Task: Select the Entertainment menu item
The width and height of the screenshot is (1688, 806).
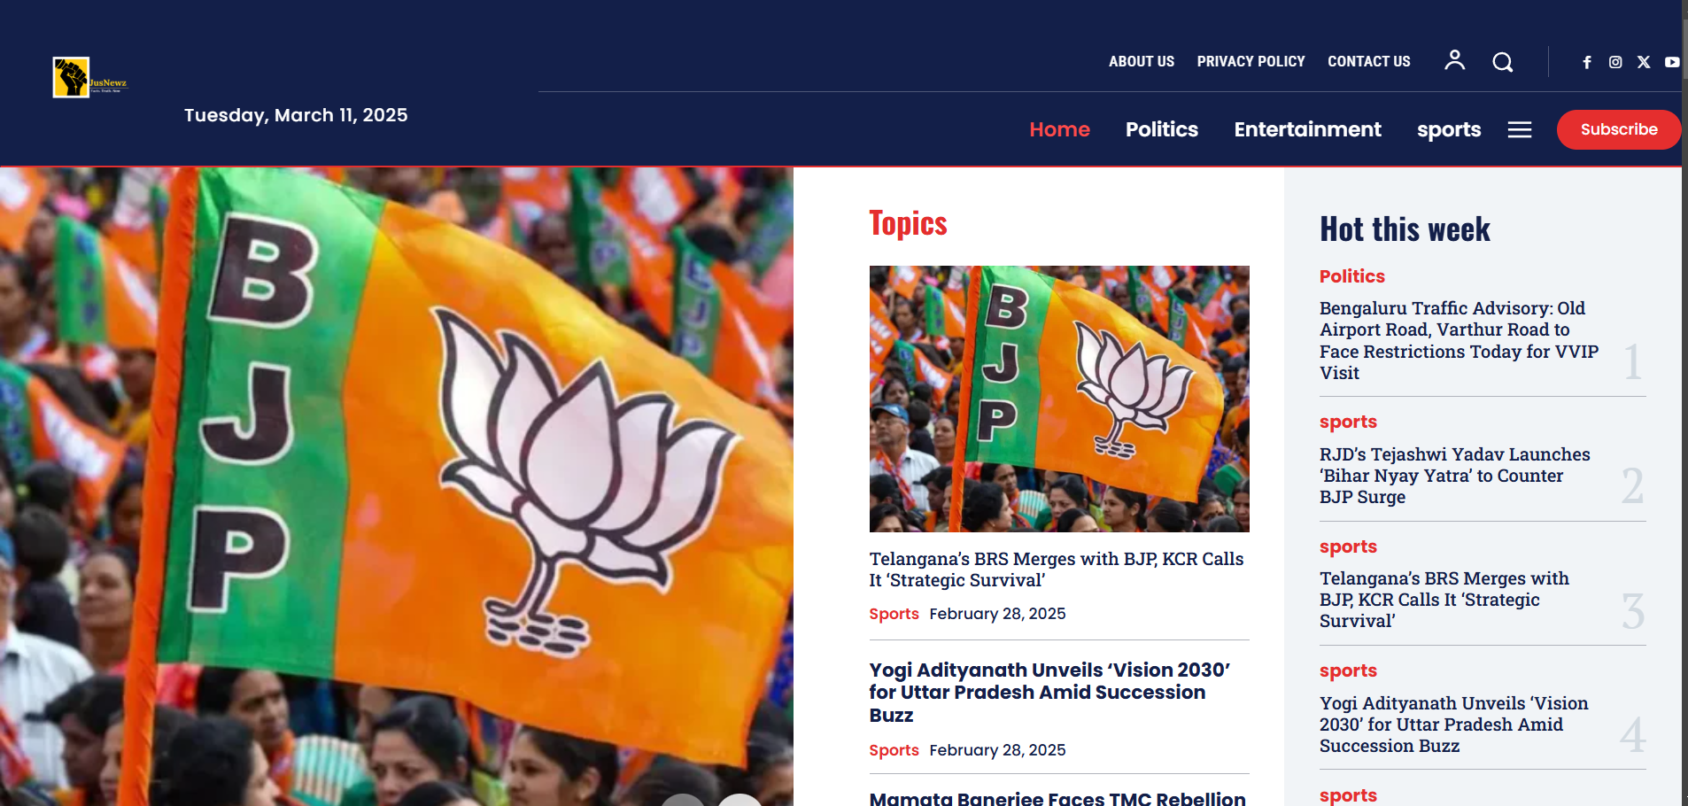Action: tap(1307, 129)
